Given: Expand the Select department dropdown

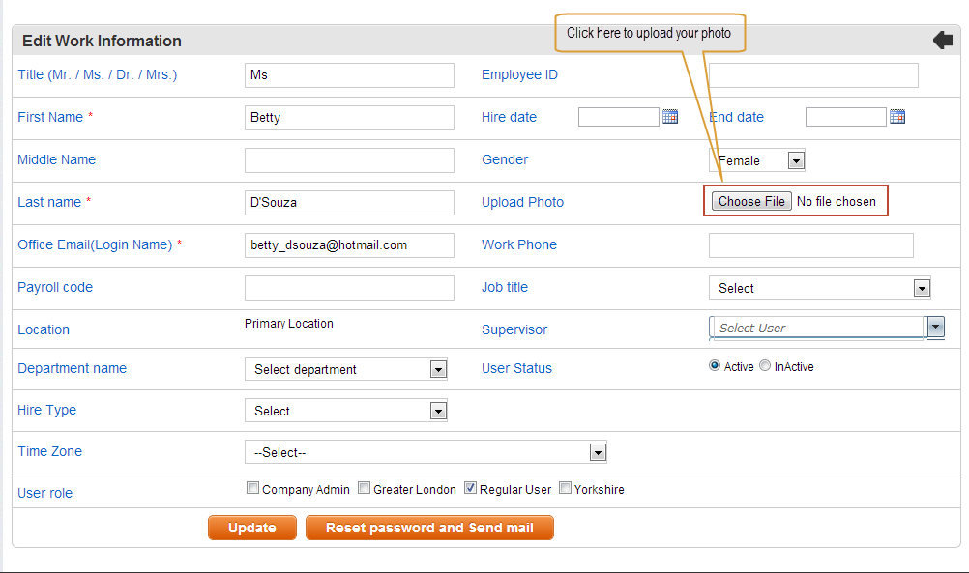Looking at the screenshot, I should (346, 369).
